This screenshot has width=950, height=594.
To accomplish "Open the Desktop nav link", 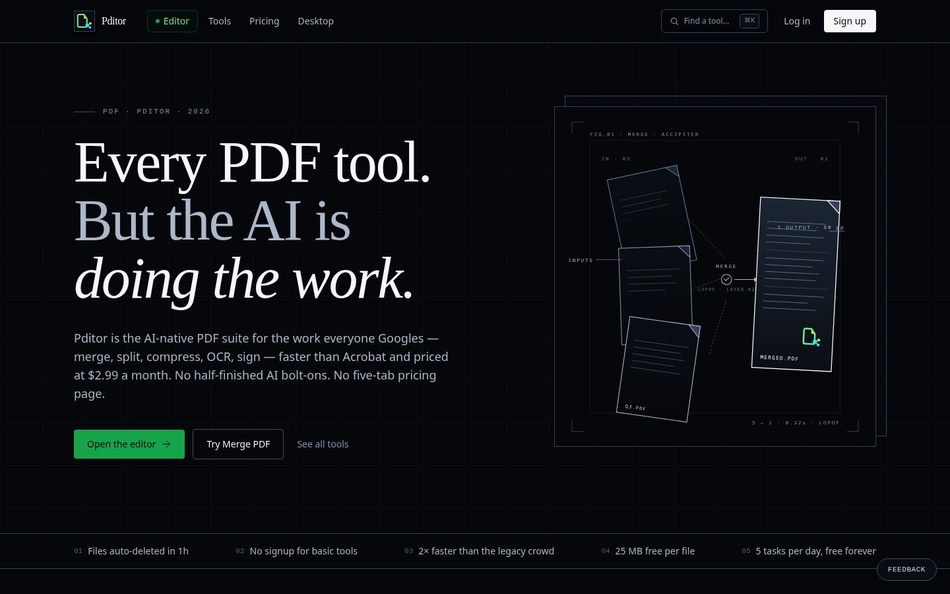I will (315, 21).
